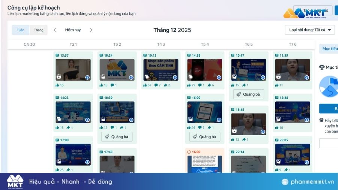Click the post-type icon beside 14:38
Viewport: 338px width, 190px height.
[189, 55]
